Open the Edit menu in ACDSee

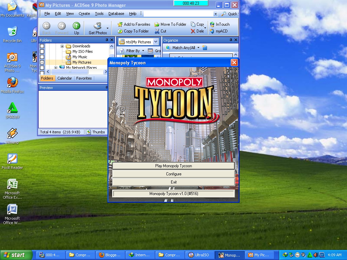point(58,14)
